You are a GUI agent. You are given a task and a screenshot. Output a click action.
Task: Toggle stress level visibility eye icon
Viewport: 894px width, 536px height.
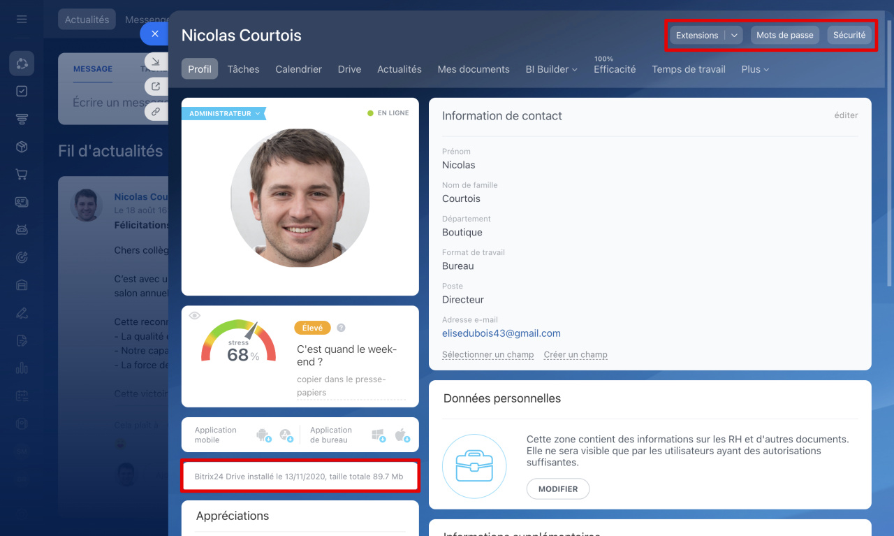195,316
